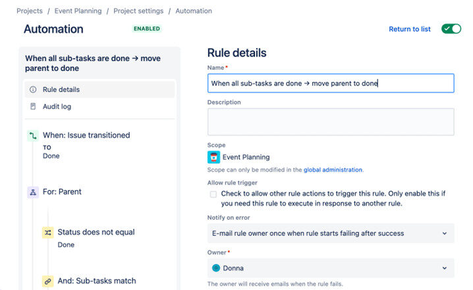Click the Audit log document icon
The image size is (473, 290).
(33, 107)
